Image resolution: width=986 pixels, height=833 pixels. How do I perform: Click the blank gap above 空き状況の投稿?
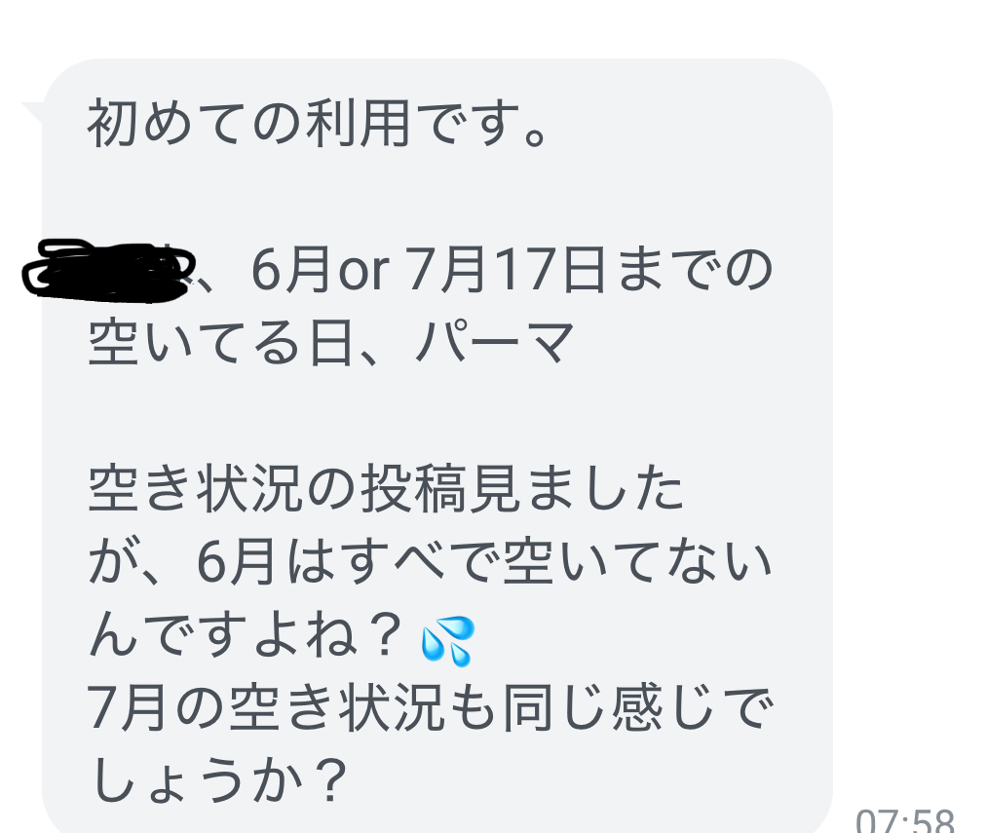[x=437, y=416]
